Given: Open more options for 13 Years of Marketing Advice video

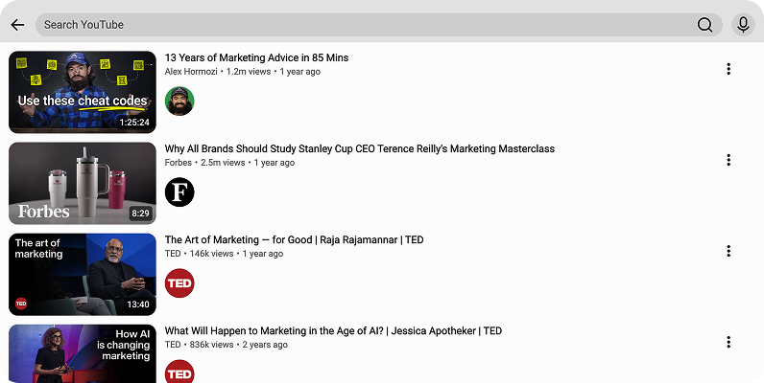Looking at the screenshot, I should tap(728, 69).
